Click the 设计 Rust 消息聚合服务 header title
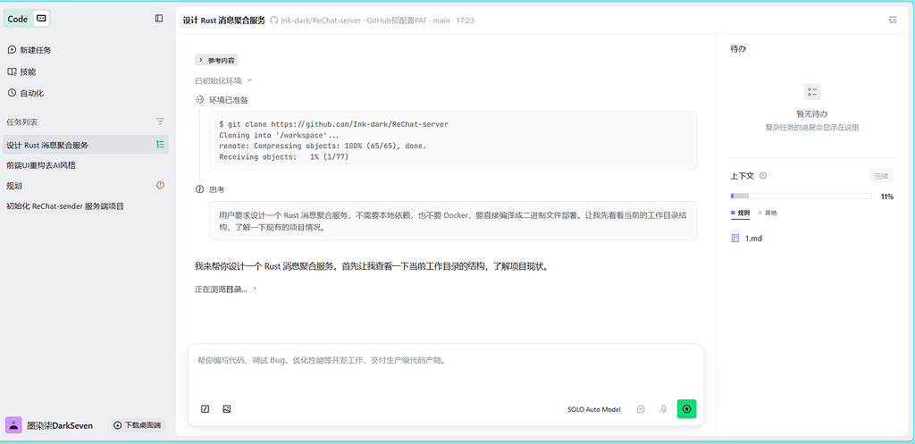The height and width of the screenshot is (444, 915). [x=223, y=21]
